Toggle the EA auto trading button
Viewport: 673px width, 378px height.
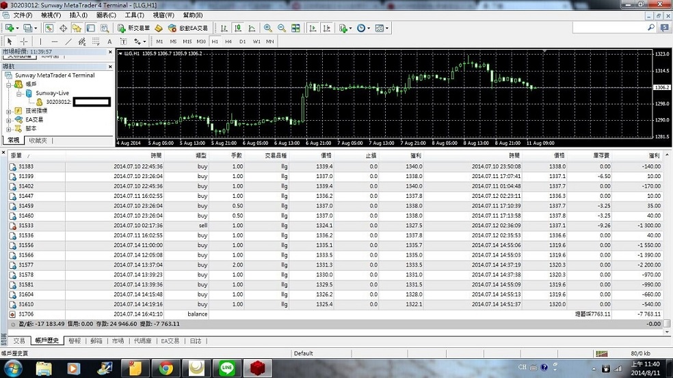[188, 28]
